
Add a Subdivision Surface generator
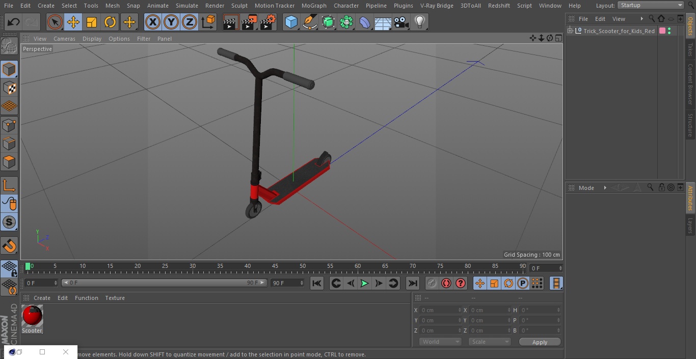[328, 22]
